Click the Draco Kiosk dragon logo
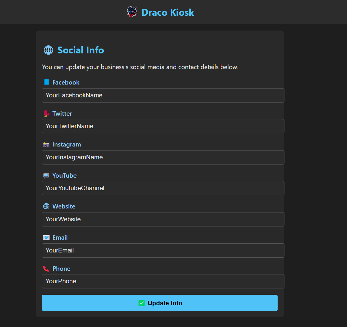The image size is (347, 327). (132, 12)
